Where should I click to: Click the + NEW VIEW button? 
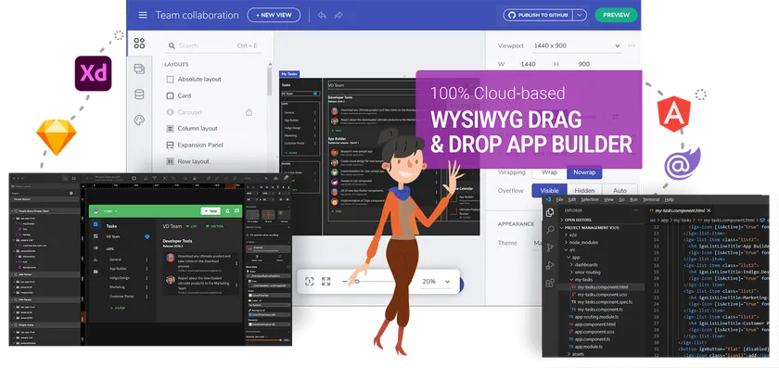pyautogui.click(x=274, y=15)
